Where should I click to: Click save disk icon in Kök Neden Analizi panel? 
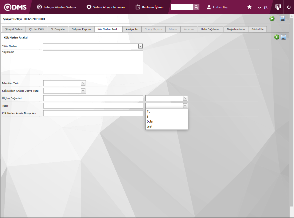coord(283,37)
